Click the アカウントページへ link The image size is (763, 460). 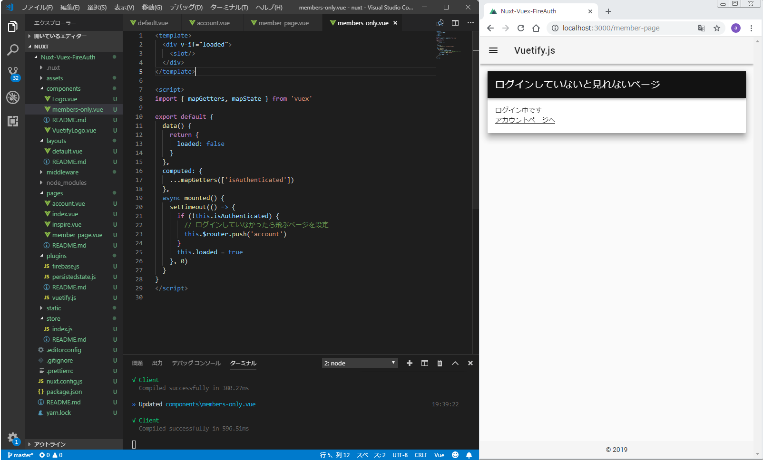coord(525,120)
